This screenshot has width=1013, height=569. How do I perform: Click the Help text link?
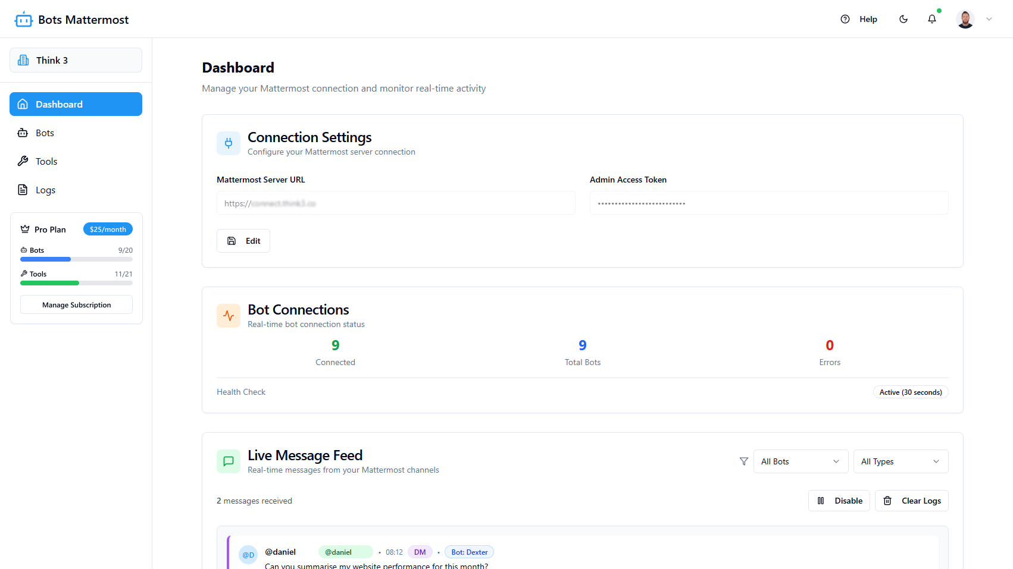[x=868, y=19]
